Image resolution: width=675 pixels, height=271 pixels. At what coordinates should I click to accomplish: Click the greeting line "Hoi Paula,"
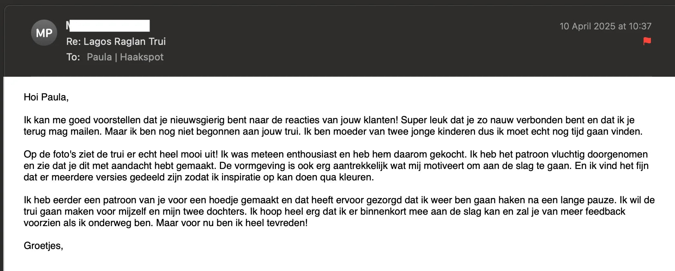point(46,97)
